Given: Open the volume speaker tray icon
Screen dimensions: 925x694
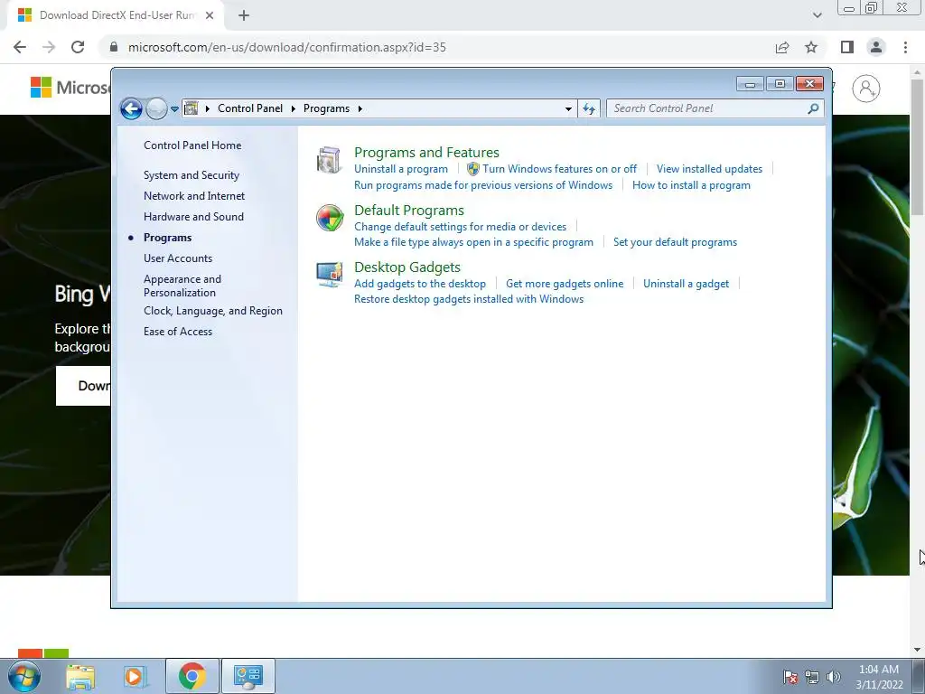Looking at the screenshot, I should [834, 677].
